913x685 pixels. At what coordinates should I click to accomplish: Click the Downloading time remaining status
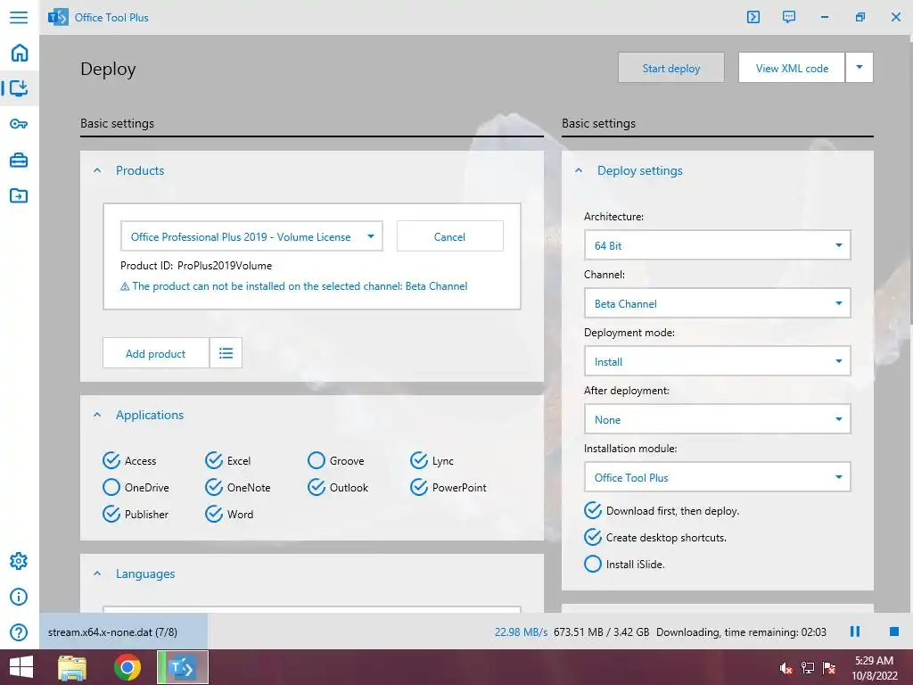click(x=741, y=632)
